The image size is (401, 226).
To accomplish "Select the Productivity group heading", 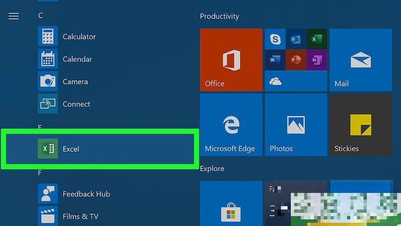I will [219, 17].
